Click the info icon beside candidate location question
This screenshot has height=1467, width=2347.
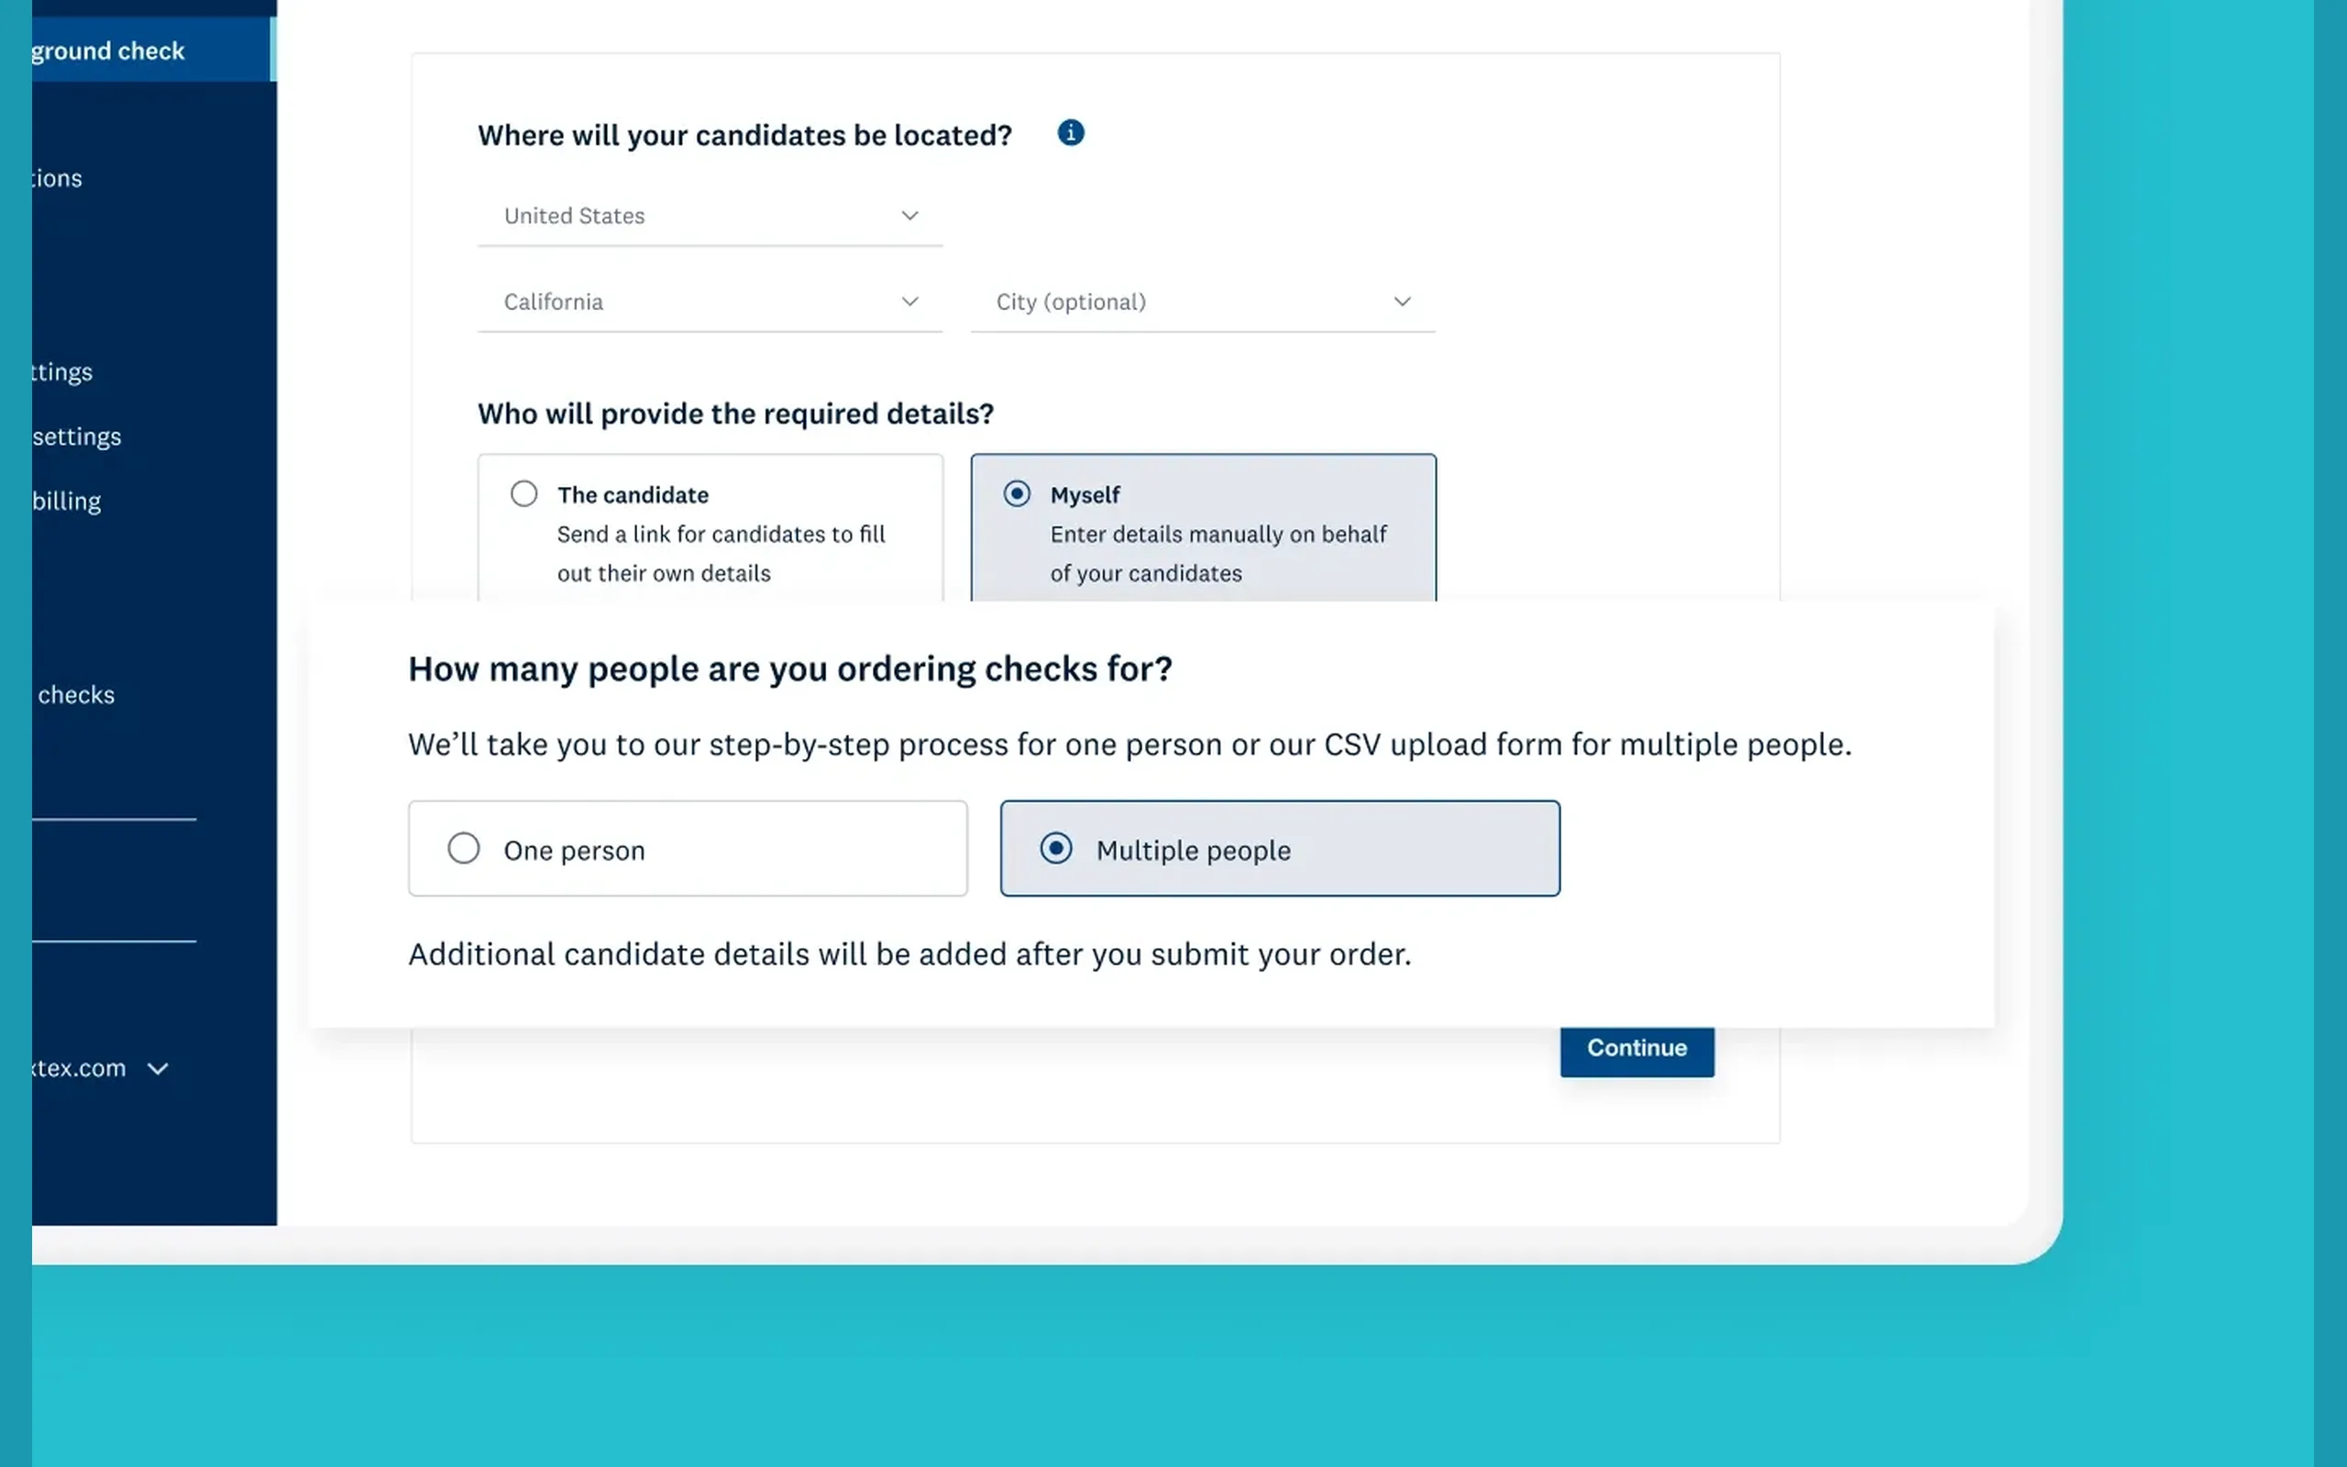pyautogui.click(x=1071, y=133)
